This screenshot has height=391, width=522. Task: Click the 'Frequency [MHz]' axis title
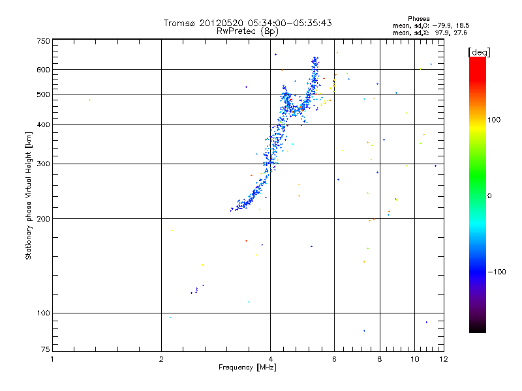(x=247, y=368)
